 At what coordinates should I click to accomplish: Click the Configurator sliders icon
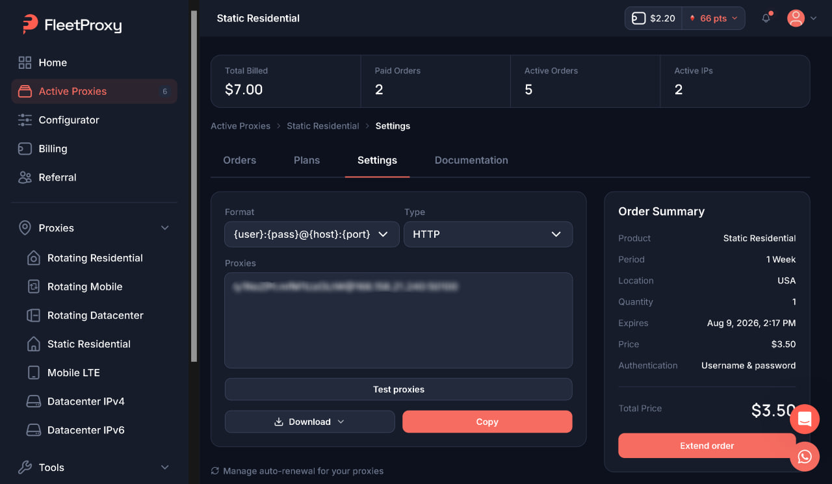pyautogui.click(x=25, y=120)
